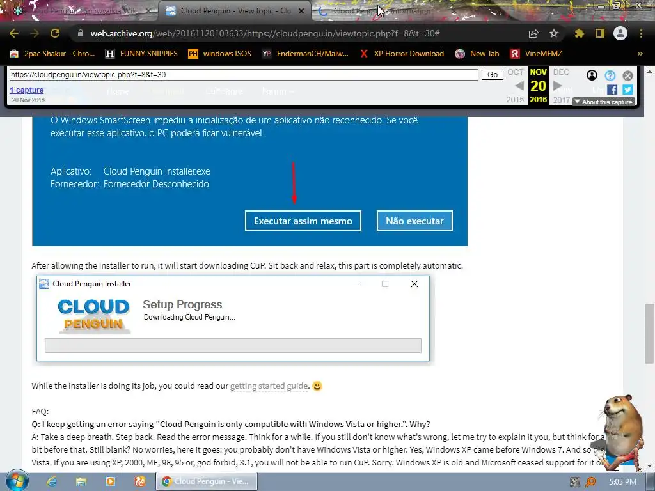Open the Chrome three-dot menu
Image resolution: width=655 pixels, height=491 pixels.
click(641, 33)
